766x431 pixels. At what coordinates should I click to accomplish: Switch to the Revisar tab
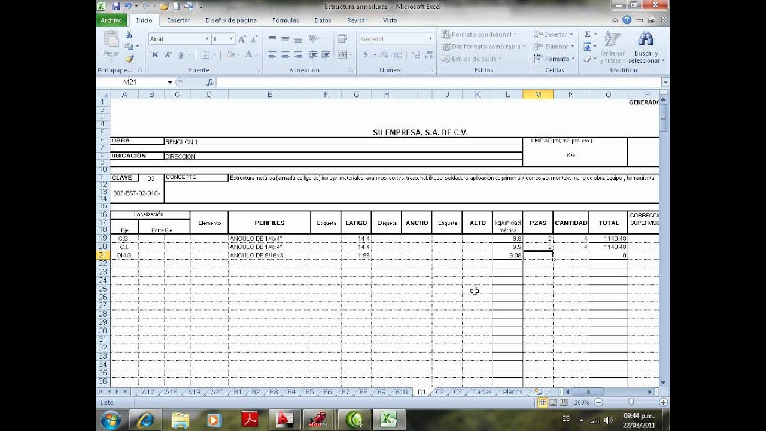(x=357, y=20)
